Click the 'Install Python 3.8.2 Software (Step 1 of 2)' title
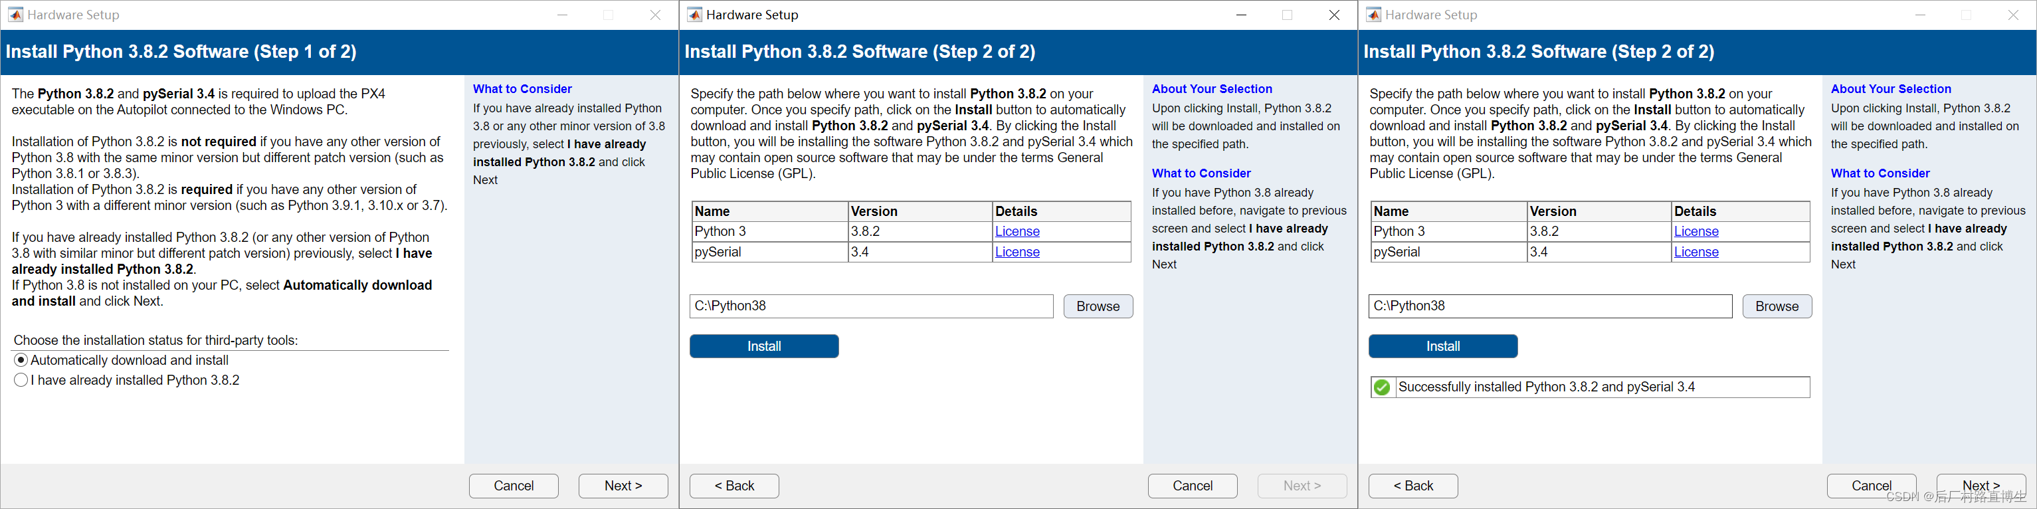Screen dimensions: 2037x509 [181, 52]
